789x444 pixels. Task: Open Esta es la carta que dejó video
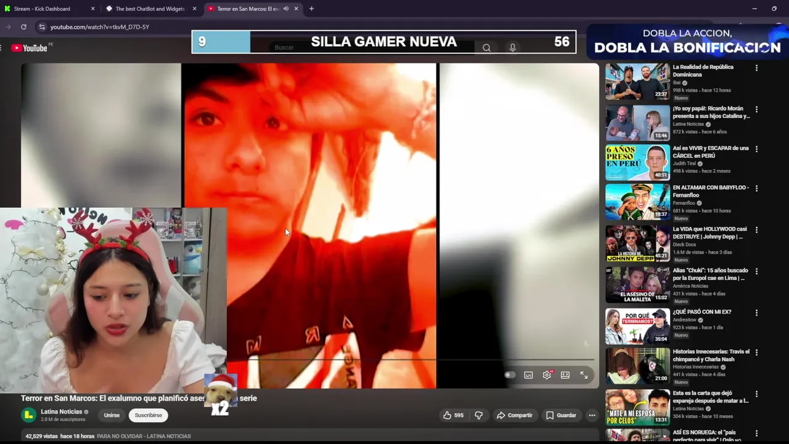tap(637, 406)
